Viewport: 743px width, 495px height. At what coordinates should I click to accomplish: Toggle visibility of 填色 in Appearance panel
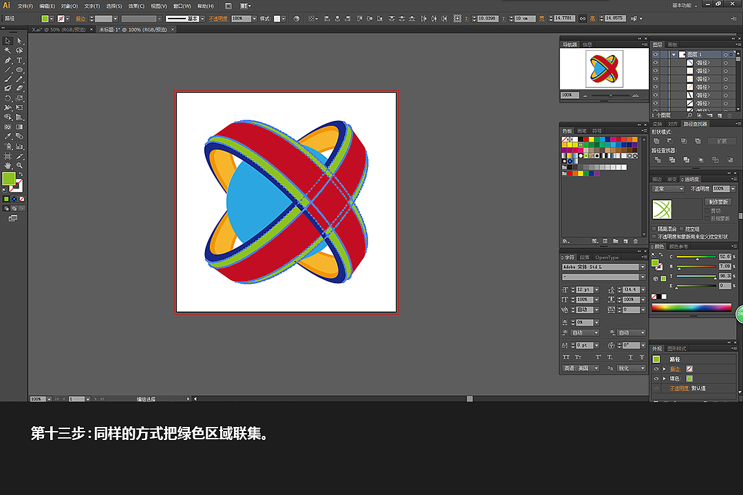pyautogui.click(x=656, y=379)
